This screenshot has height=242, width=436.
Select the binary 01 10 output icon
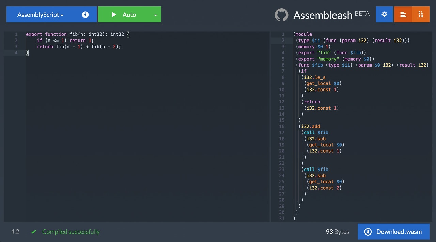pos(421,14)
